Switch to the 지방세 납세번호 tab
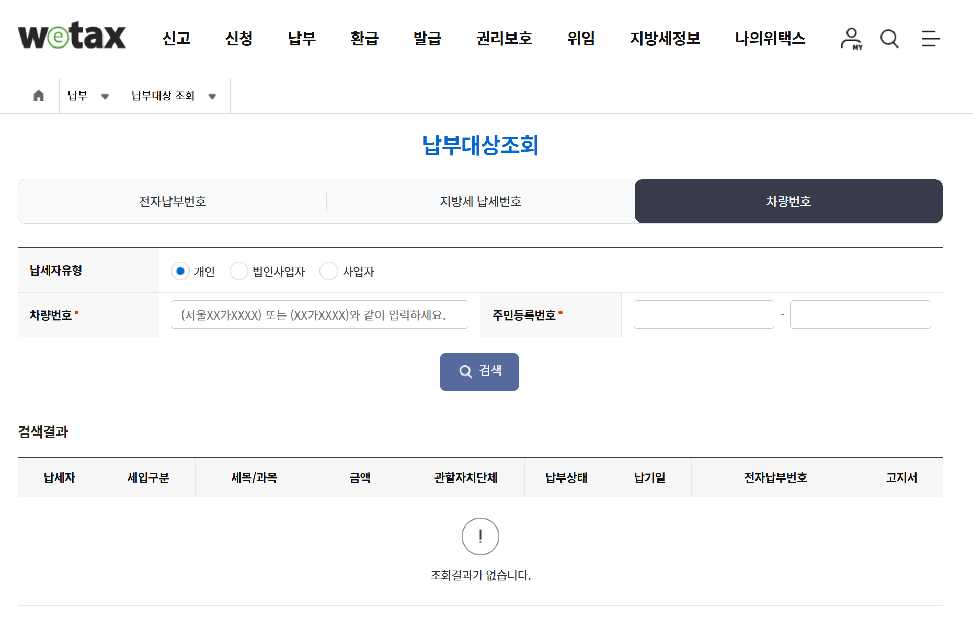 click(480, 201)
